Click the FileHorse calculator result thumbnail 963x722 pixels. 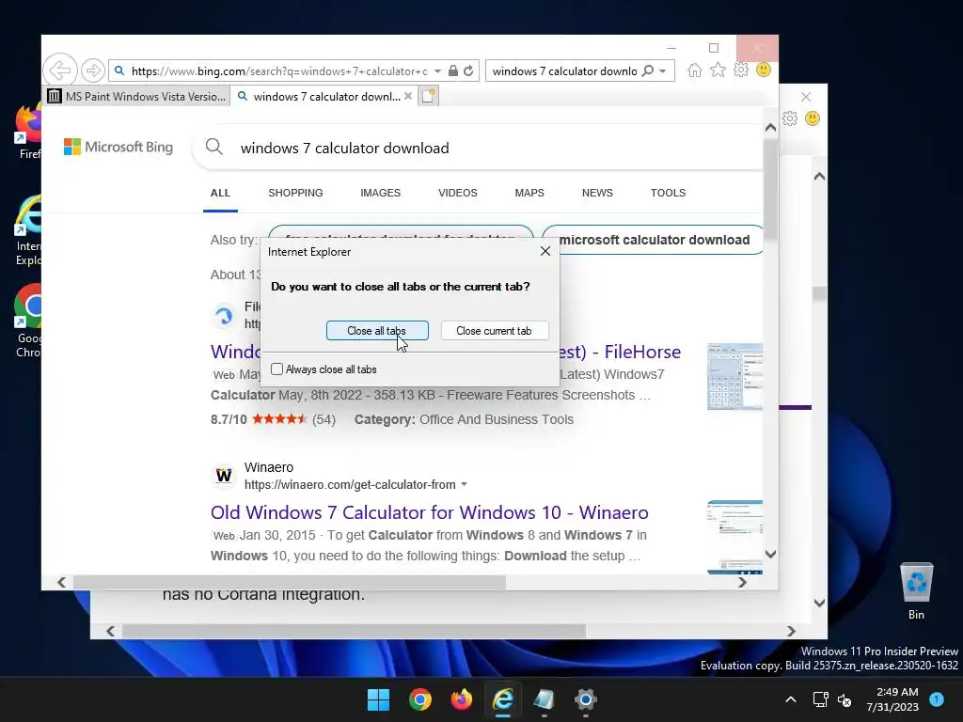coord(734,376)
